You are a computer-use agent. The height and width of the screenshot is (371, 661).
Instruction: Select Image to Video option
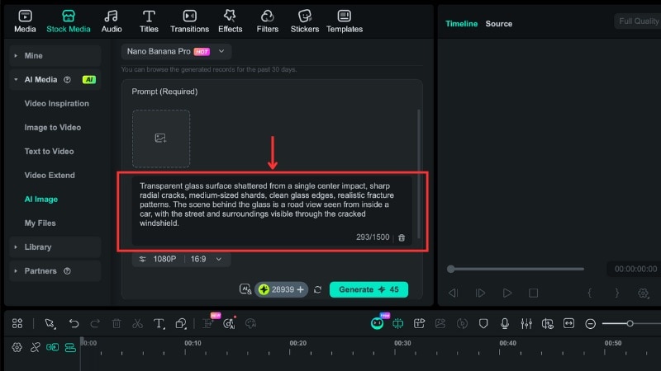tap(53, 128)
